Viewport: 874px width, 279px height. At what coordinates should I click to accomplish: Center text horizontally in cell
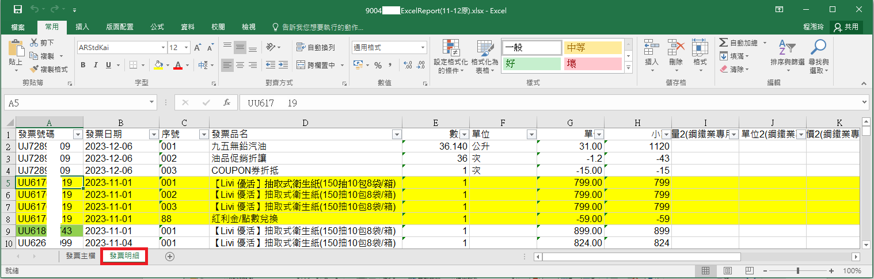click(x=240, y=65)
